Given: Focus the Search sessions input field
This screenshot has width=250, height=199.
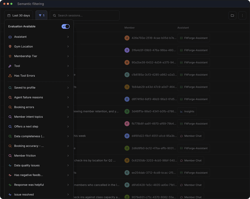Looking at the screenshot, I should [85, 15].
